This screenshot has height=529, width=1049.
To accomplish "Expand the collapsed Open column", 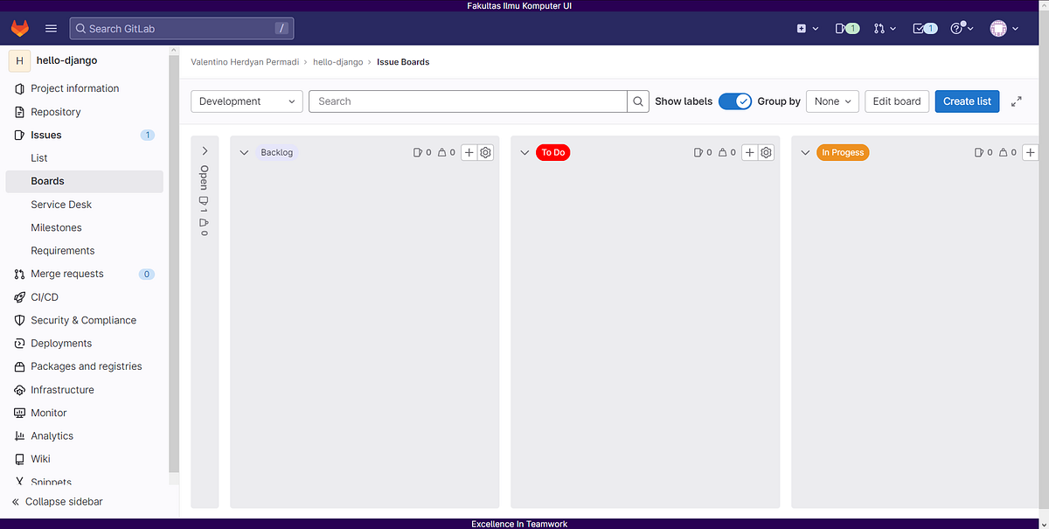I will click(204, 149).
